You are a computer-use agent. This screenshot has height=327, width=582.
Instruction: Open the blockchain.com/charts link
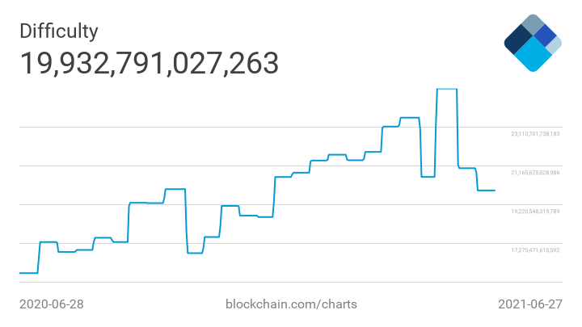click(x=290, y=304)
